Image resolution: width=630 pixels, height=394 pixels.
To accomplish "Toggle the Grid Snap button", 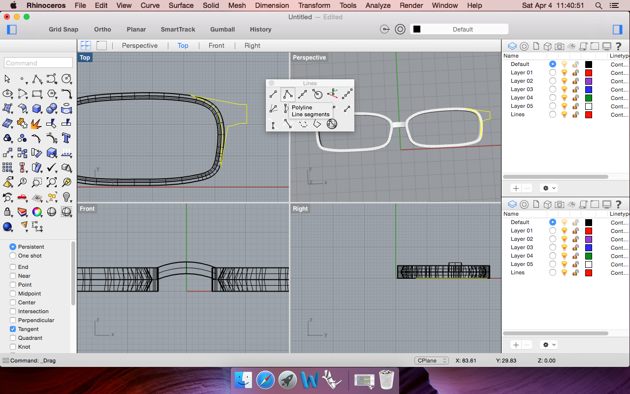I will tap(63, 30).
